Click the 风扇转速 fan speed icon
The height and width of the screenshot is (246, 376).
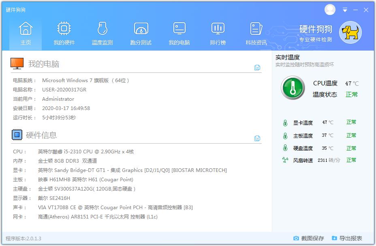click(x=285, y=160)
